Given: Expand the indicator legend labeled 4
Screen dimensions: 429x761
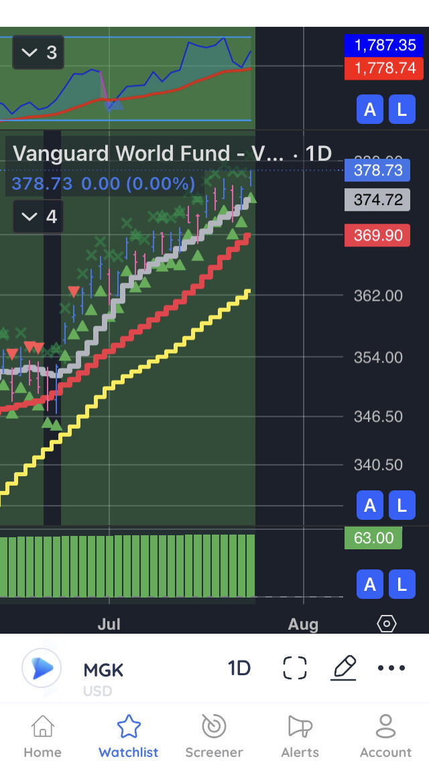Looking at the screenshot, I should pyautogui.click(x=38, y=216).
